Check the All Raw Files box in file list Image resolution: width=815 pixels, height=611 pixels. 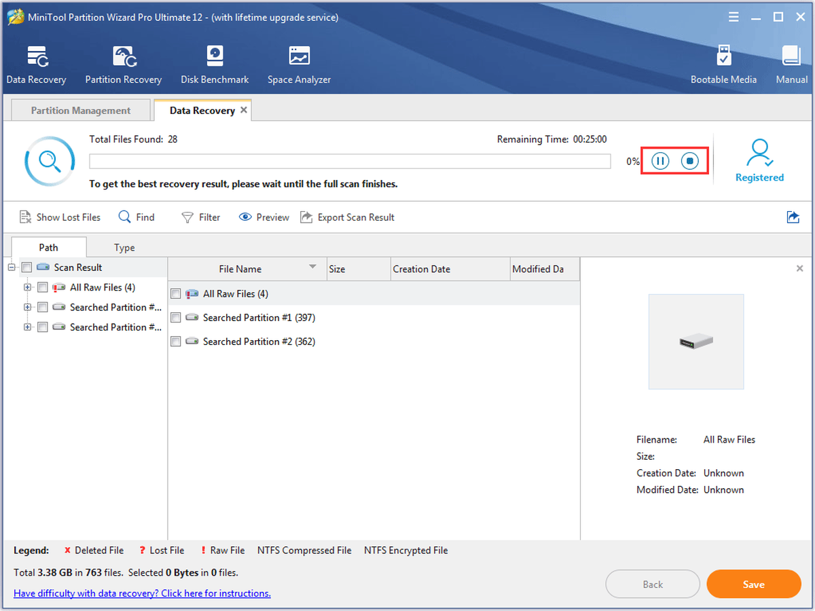tap(176, 294)
